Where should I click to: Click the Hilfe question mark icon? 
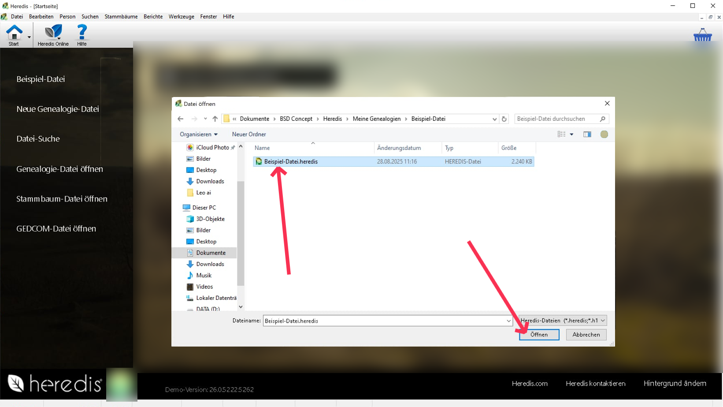pos(82,33)
